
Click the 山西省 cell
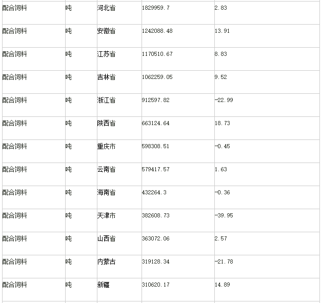coord(106,239)
